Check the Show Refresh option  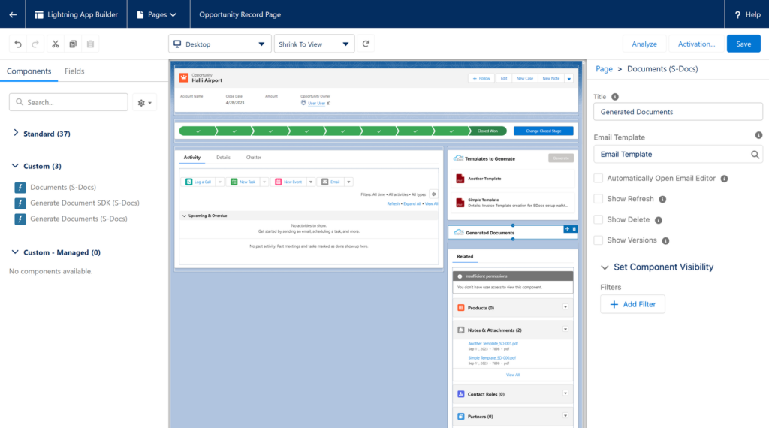pos(599,199)
